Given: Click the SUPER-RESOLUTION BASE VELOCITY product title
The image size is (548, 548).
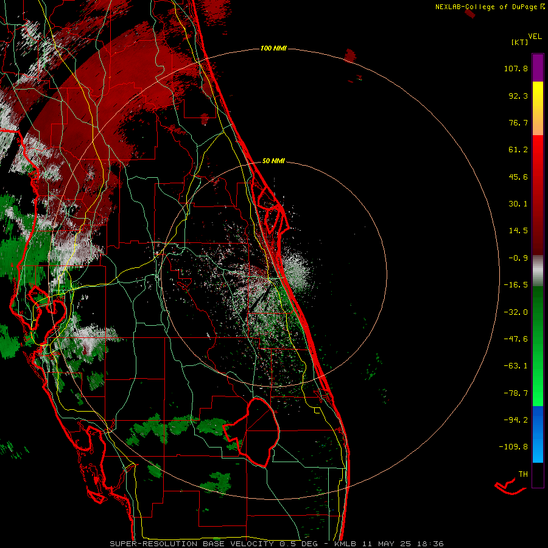Looking at the screenshot, I should [x=192, y=544].
